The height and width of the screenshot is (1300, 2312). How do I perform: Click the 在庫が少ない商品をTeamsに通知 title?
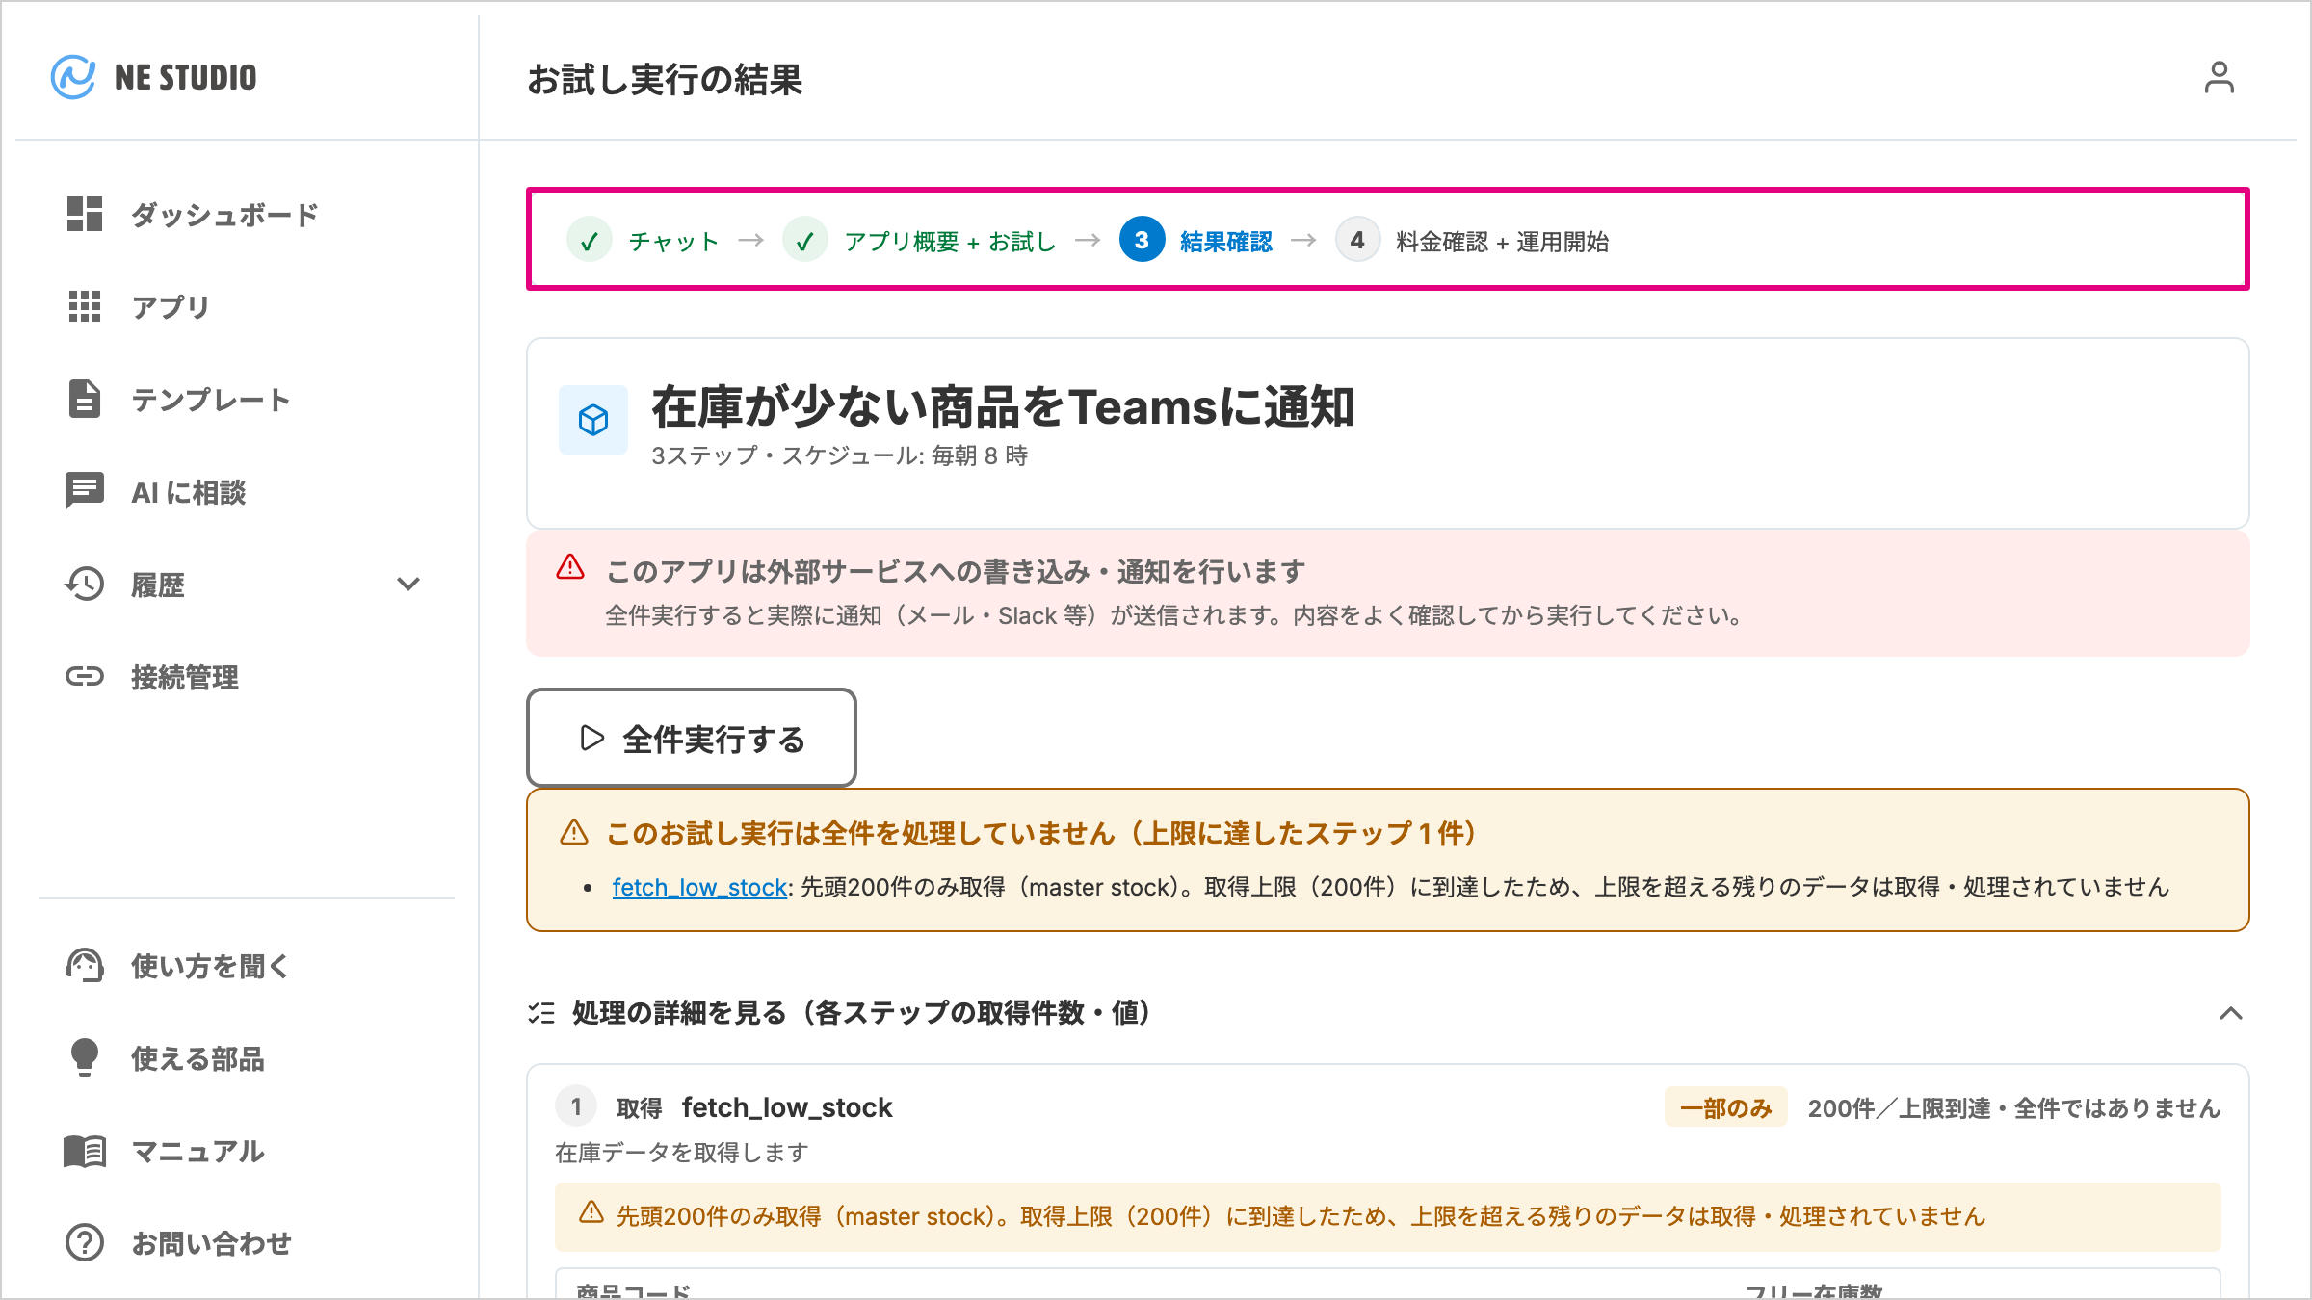click(1003, 406)
